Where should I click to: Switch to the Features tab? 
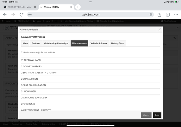click(x=36, y=43)
